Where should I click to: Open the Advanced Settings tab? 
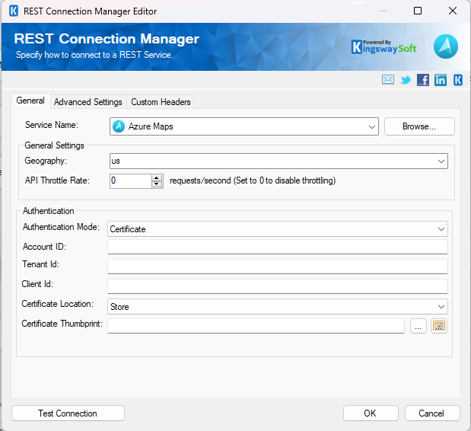click(x=88, y=102)
